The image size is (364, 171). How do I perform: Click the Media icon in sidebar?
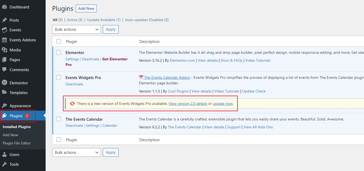click(4, 50)
